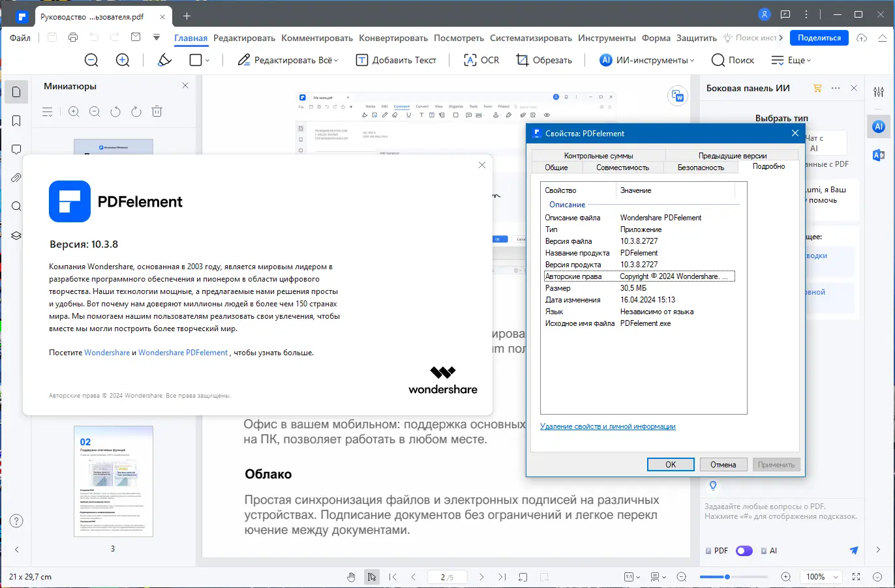Delete page using trash icon in Миниатюры
This screenshot has width=895, height=588.
coord(157,111)
